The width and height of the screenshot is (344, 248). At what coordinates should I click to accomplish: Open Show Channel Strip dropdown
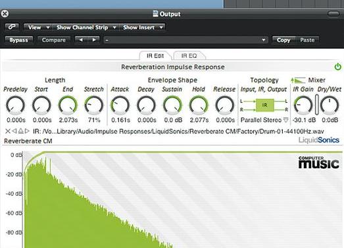[x=86, y=28]
